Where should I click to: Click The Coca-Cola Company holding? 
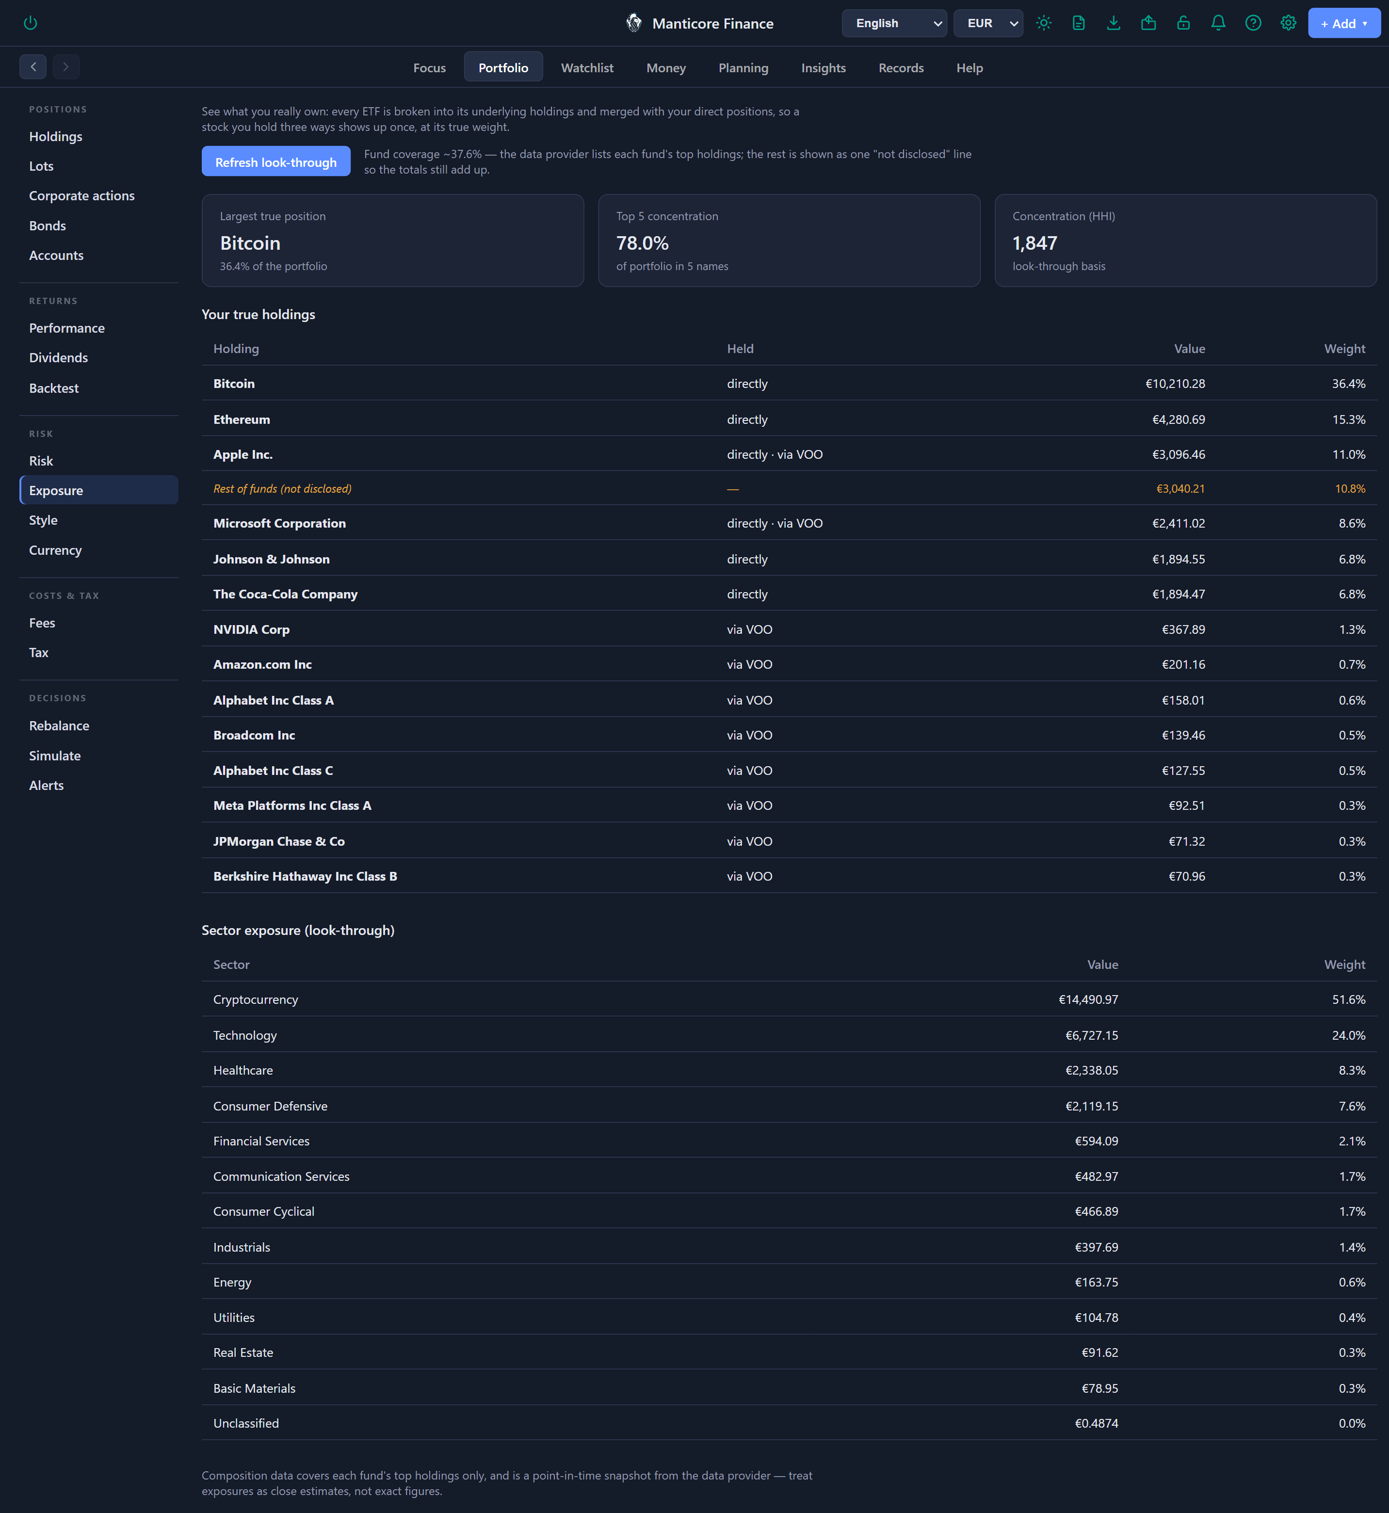[286, 594]
